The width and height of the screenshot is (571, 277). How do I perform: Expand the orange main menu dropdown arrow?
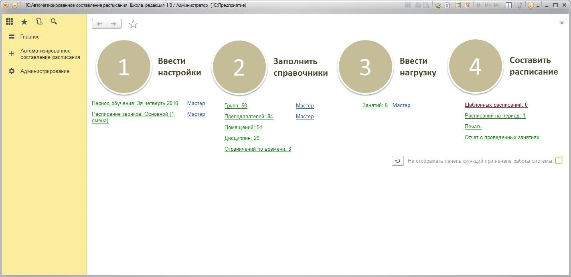click(x=15, y=5)
